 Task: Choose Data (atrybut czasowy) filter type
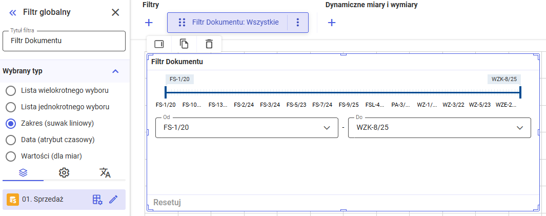pyautogui.click(x=10, y=140)
